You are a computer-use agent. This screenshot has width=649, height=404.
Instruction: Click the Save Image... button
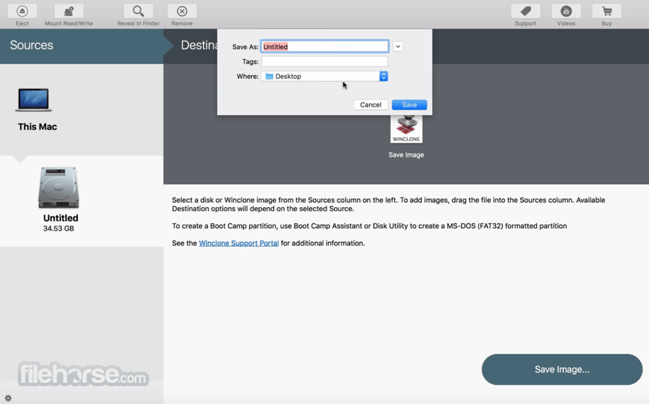point(562,369)
